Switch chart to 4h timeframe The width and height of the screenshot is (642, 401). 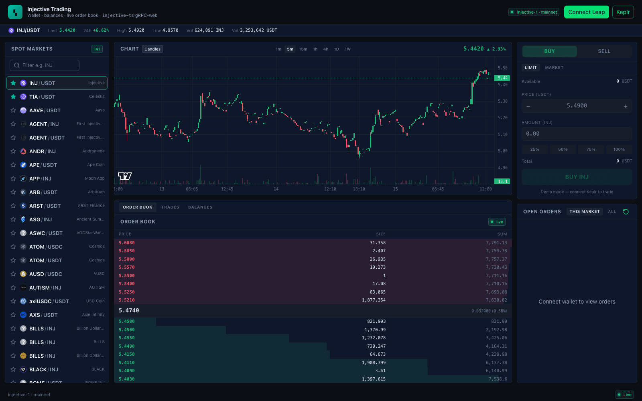(x=326, y=49)
